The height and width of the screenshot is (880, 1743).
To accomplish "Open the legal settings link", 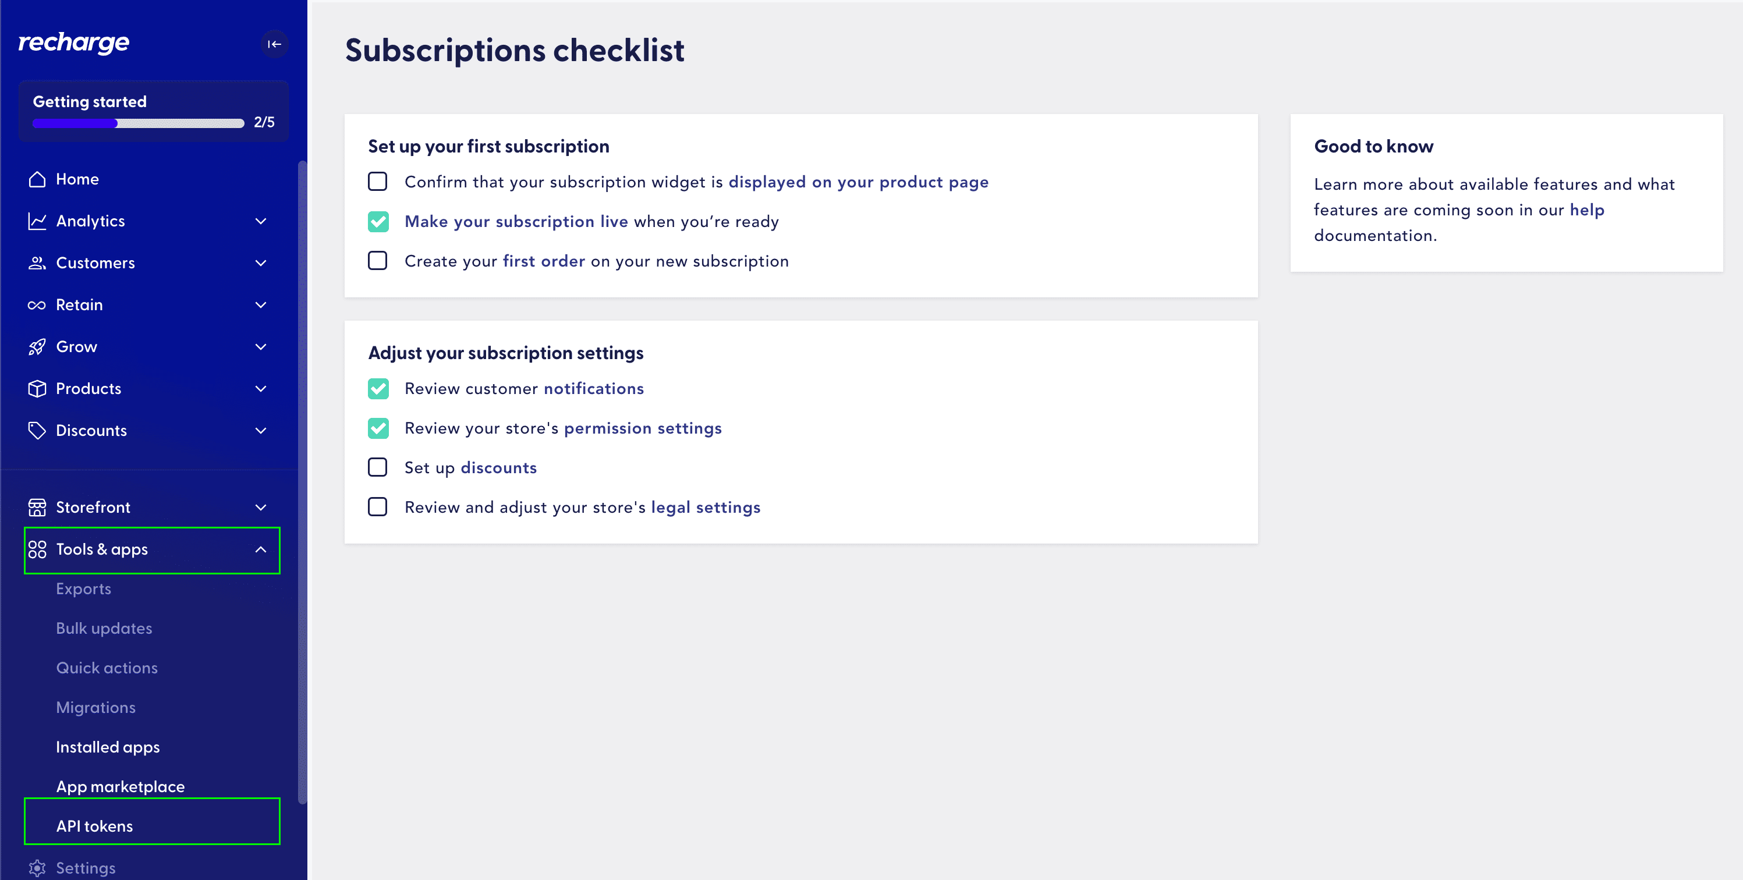I will pyautogui.click(x=705, y=508).
